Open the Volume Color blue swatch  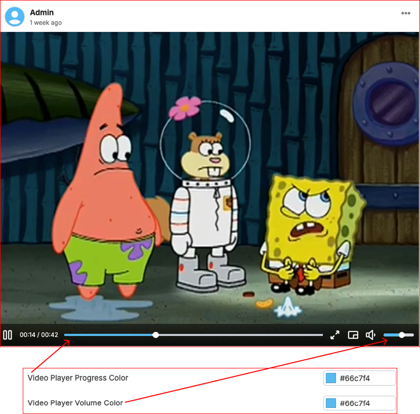tap(331, 403)
